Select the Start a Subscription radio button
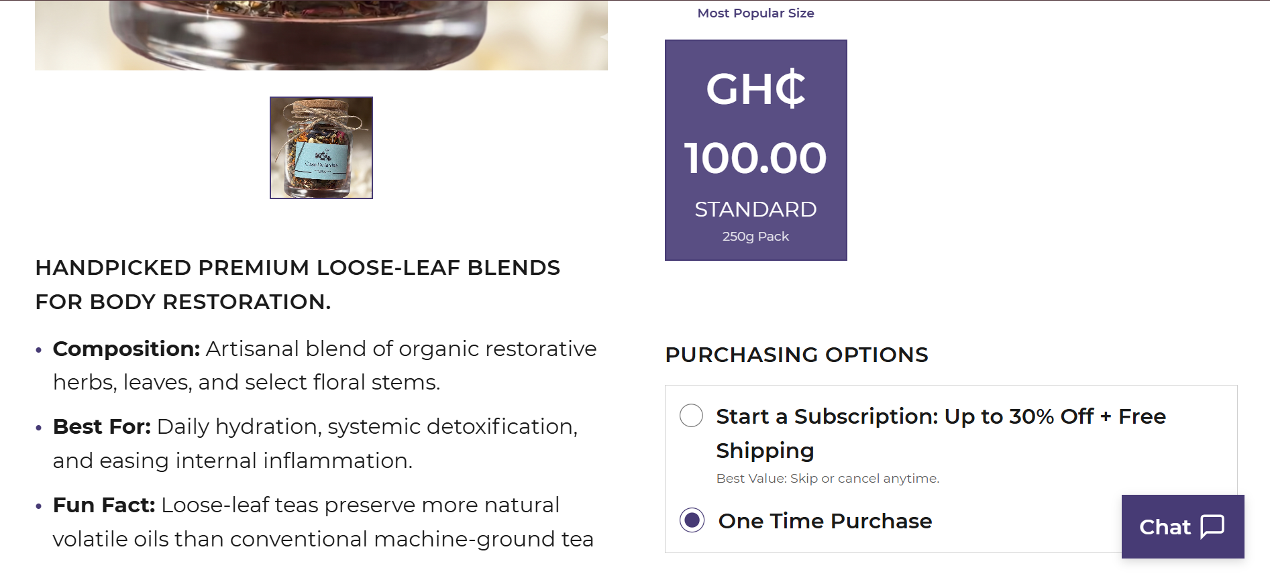 pyautogui.click(x=691, y=416)
